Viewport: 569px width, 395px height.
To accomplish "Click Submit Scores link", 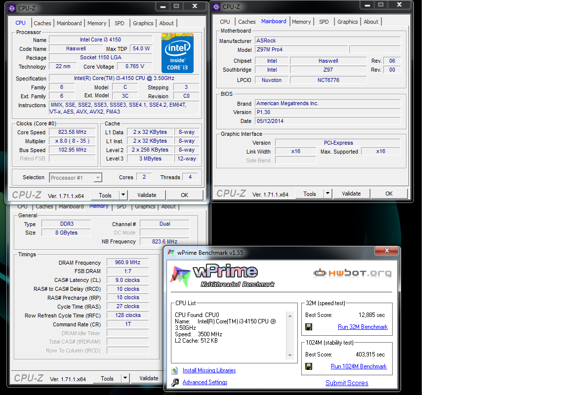I will [347, 383].
